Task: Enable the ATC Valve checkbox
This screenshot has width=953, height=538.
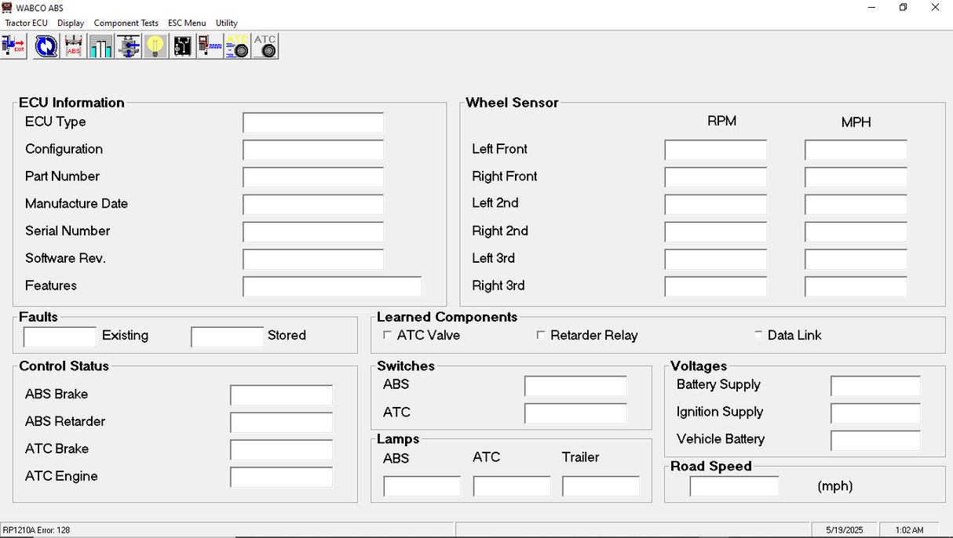Action: tap(387, 335)
